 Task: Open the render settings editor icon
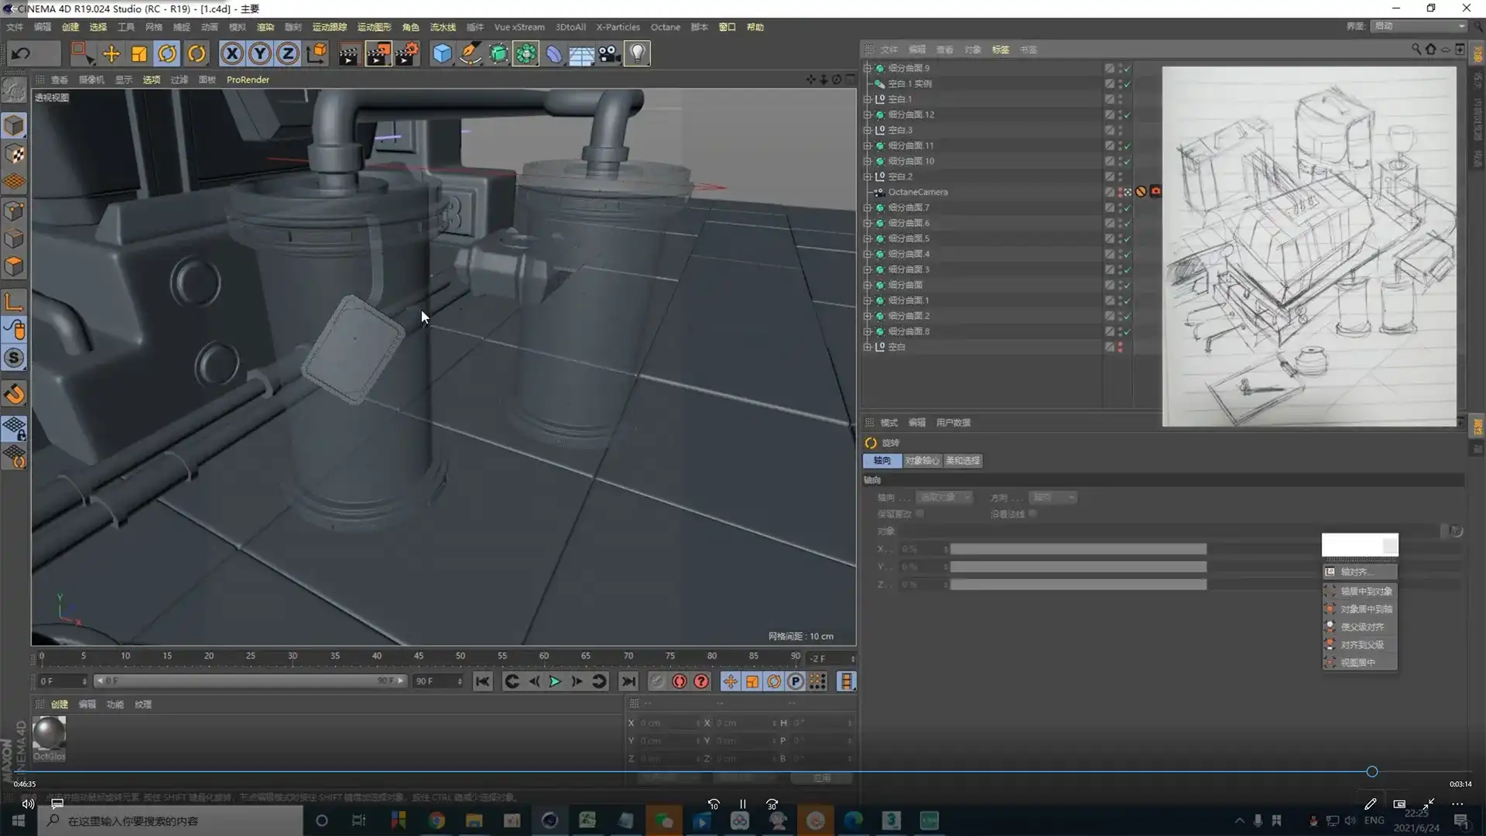[408, 53]
